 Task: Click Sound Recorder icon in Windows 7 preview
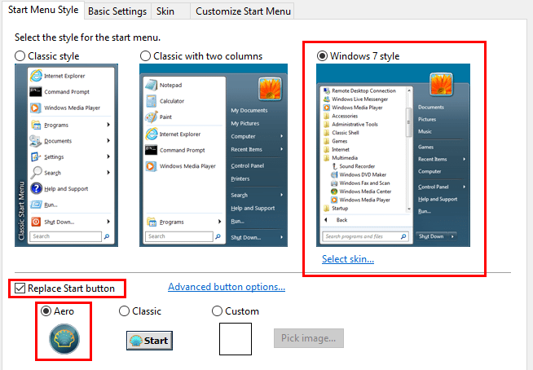coord(334,166)
